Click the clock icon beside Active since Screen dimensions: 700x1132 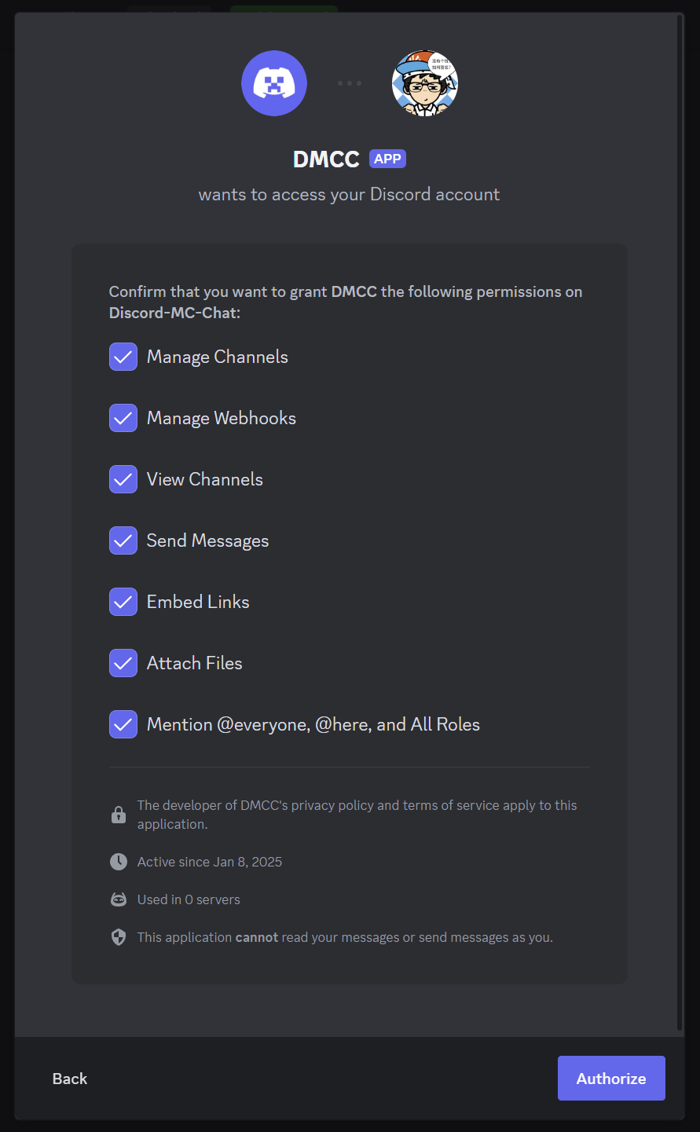119,862
